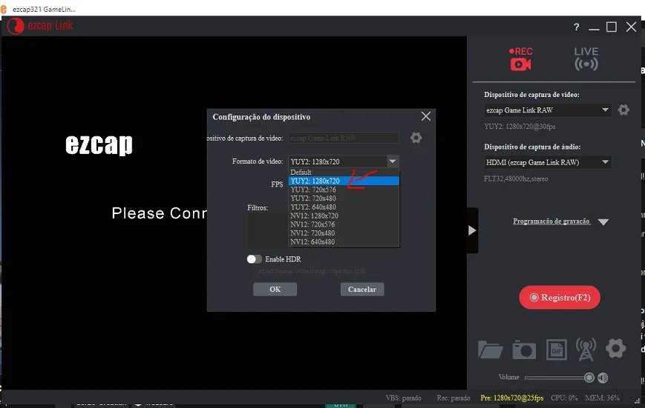The height and width of the screenshot is (408, 645).
Task: Select NV12: 720x480 format option
Action: click(344, 233)
